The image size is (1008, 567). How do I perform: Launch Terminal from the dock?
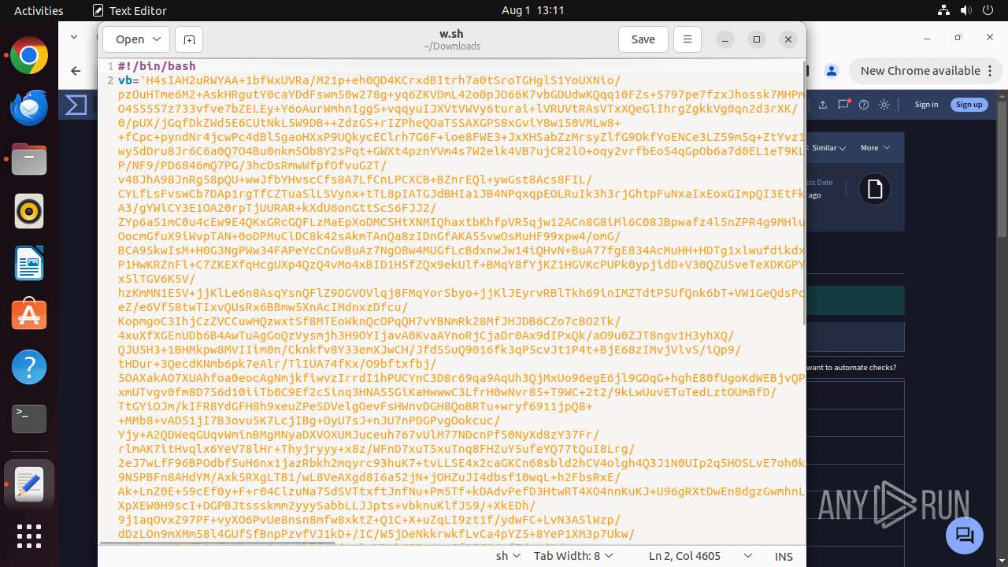point(29,419)
